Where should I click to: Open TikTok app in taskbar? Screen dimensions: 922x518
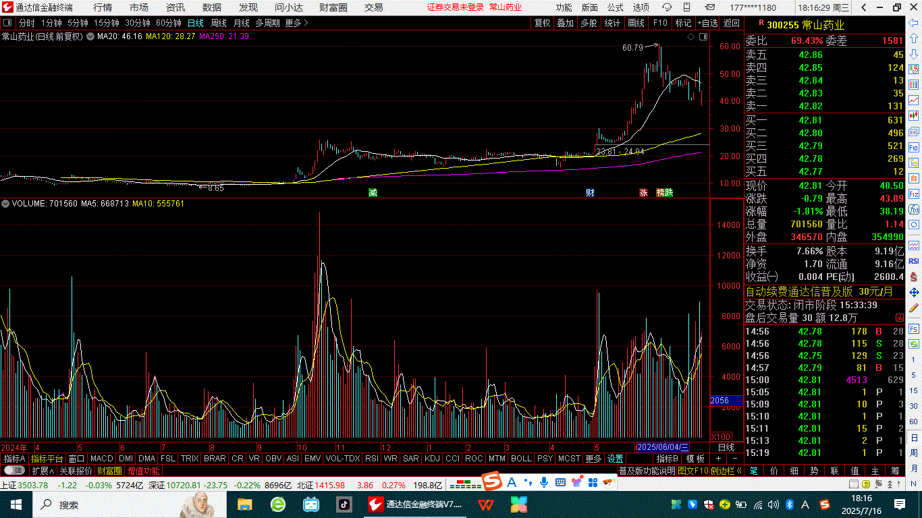pos(343,504)
